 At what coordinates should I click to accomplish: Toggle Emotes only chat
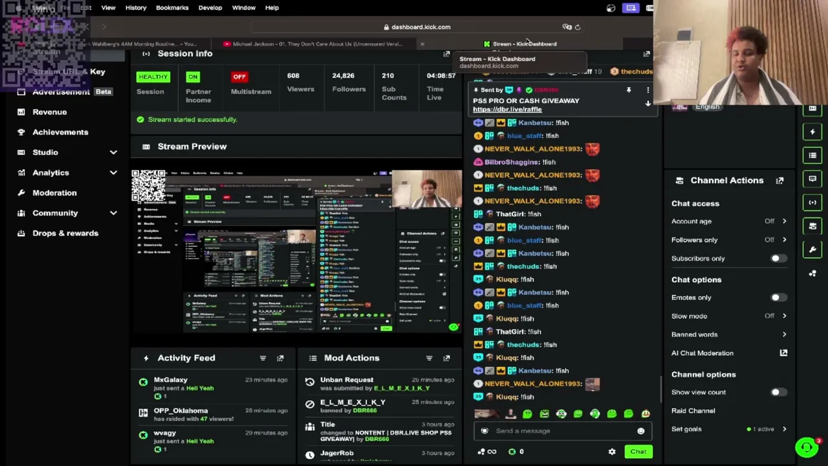[778, 298]
